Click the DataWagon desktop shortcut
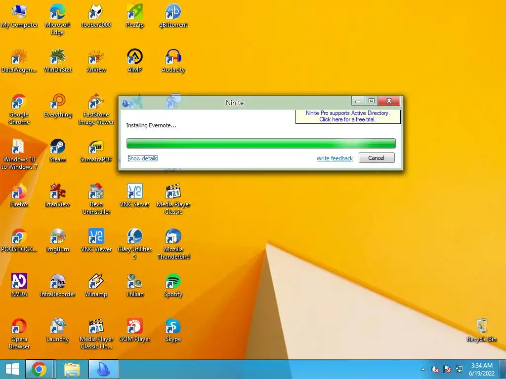The width and height of the screenshot is (506, 379). pos(19,61)
